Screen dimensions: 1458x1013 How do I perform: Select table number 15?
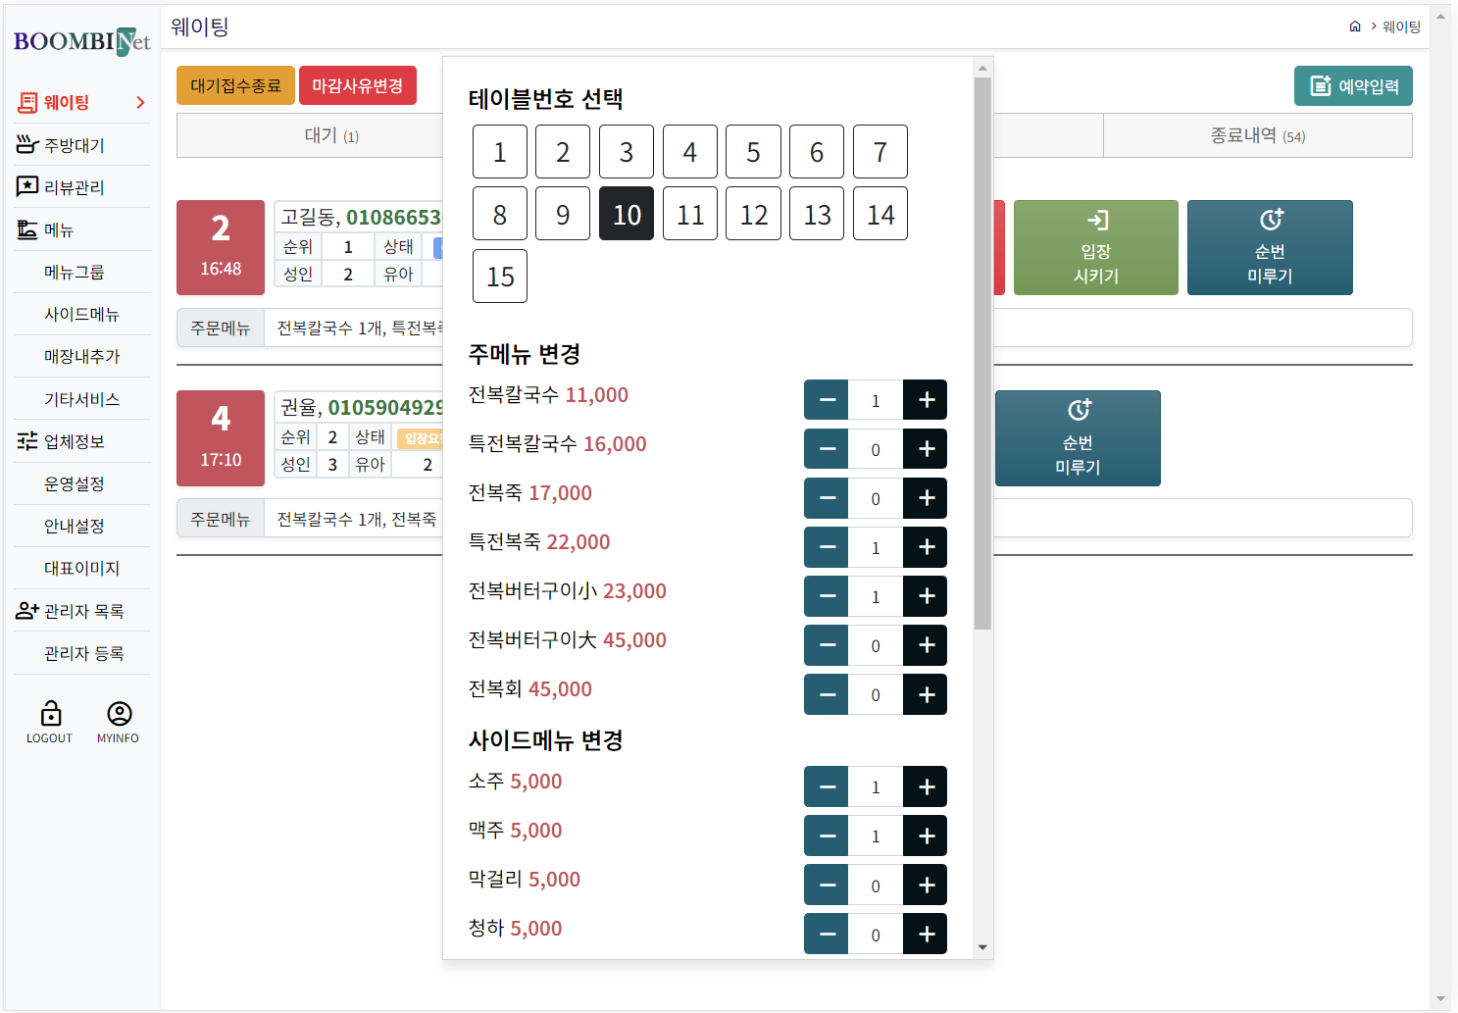(500, 277)
